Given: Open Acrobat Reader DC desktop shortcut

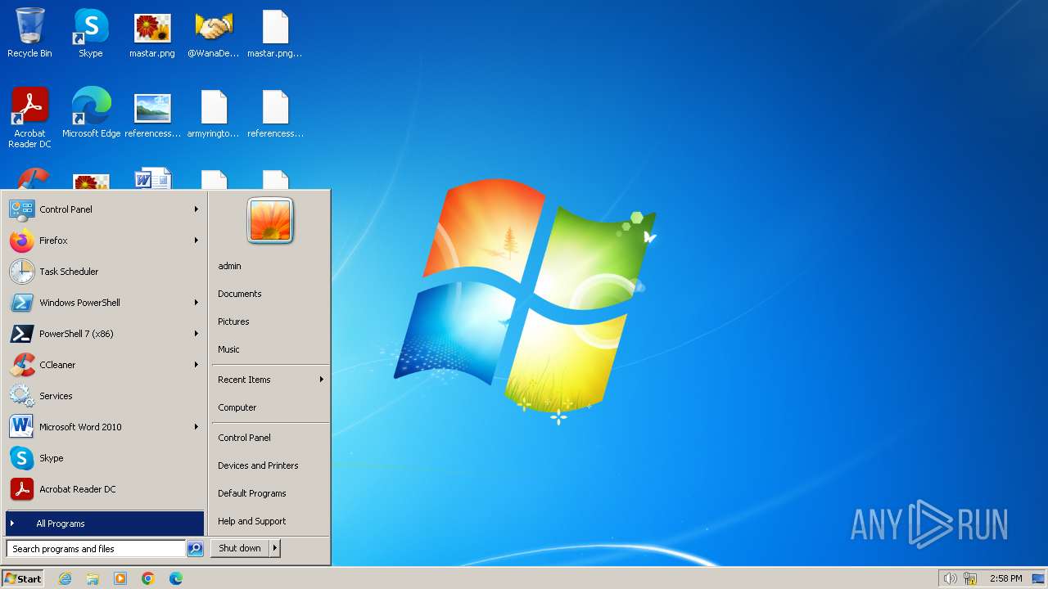Looking at the screenshot, I should (x=29, y=117).
